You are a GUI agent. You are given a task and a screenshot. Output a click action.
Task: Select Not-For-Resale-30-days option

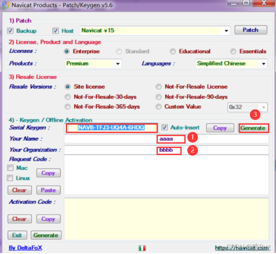pos(67,97)
